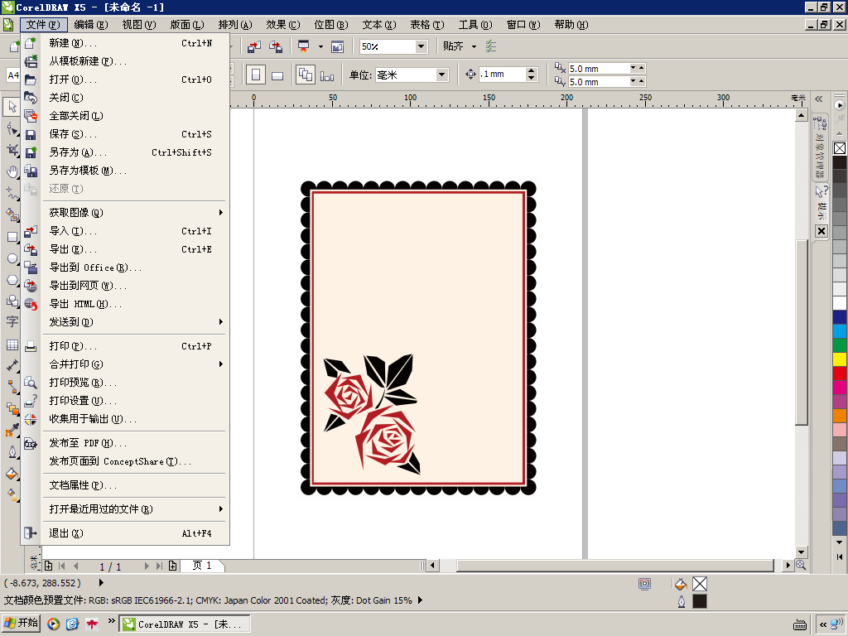This screenshot has width=848, height=636.
Task: Click the Windows 开始 start button
Action: pyautogui.click(x=22, y=623)
